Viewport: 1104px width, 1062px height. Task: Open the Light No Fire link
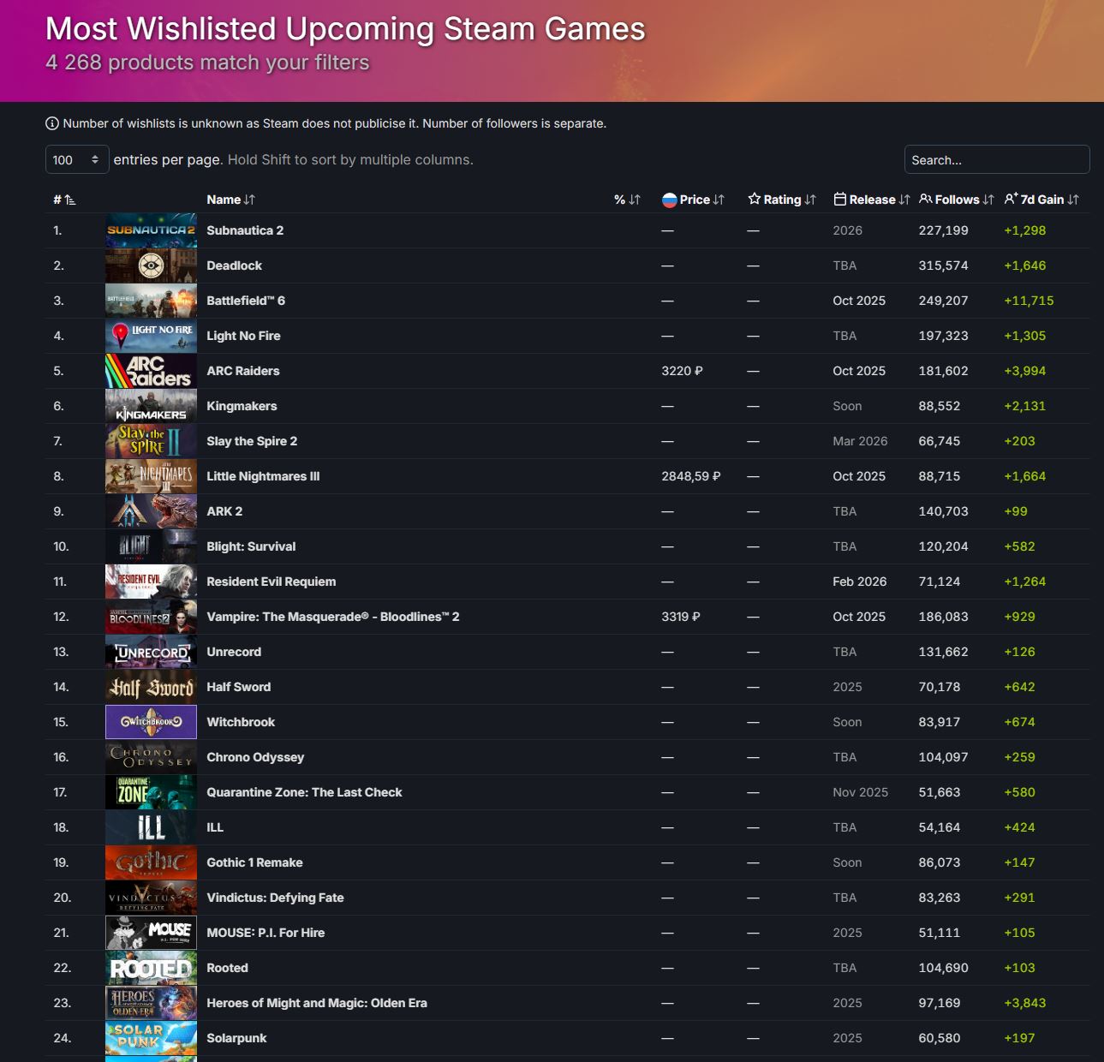pyautogui.click(x=243, y=336)
